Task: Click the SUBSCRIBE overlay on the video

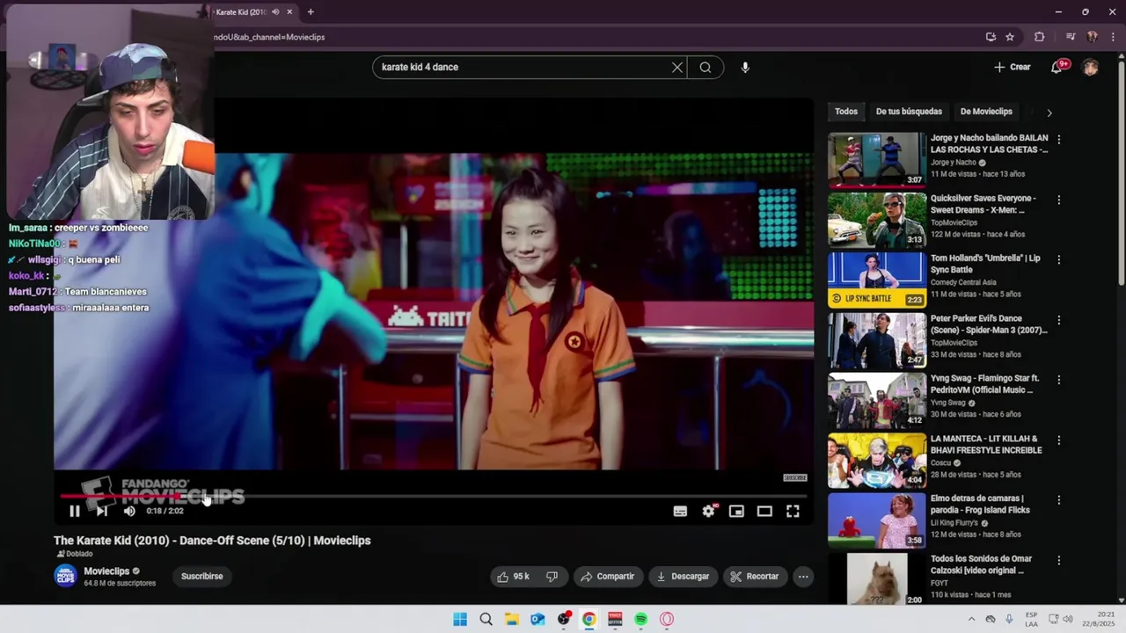Action: pyautogui.click(x=795, y=478)
